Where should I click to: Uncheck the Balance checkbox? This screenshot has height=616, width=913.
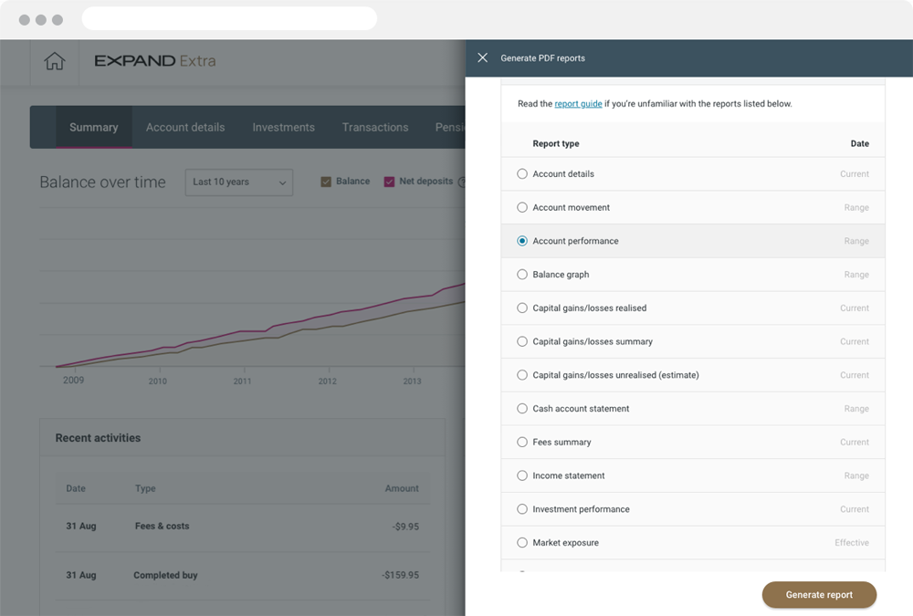click(x=325, y=182)
